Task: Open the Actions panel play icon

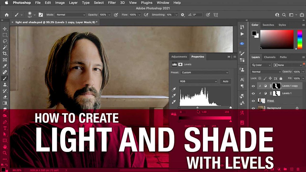Action: coord(242,34)
